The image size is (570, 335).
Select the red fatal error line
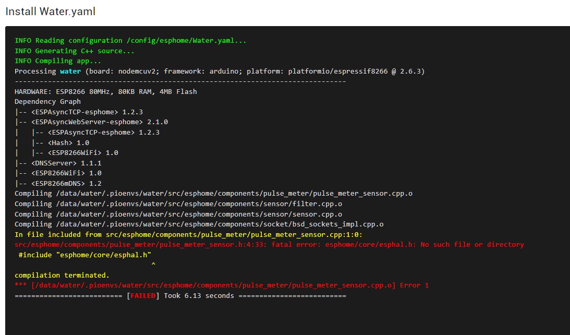tap(269, 244)
